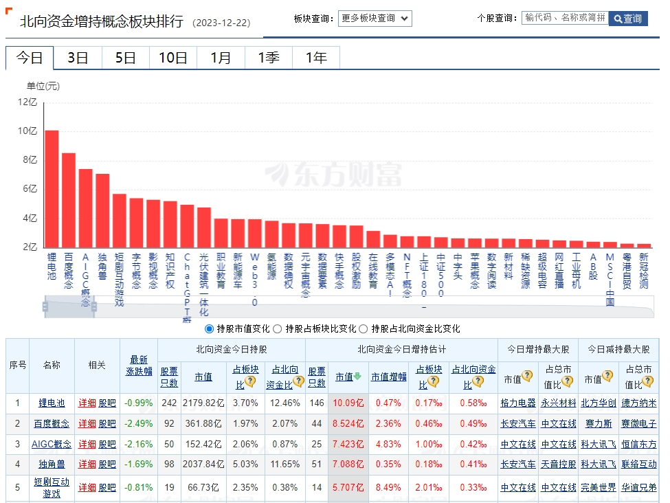Screen dimensions: 670x503
Task: Click the help icon beside 增持估计 占板块比
Action: pyautogui.click(x=433, y=381)
